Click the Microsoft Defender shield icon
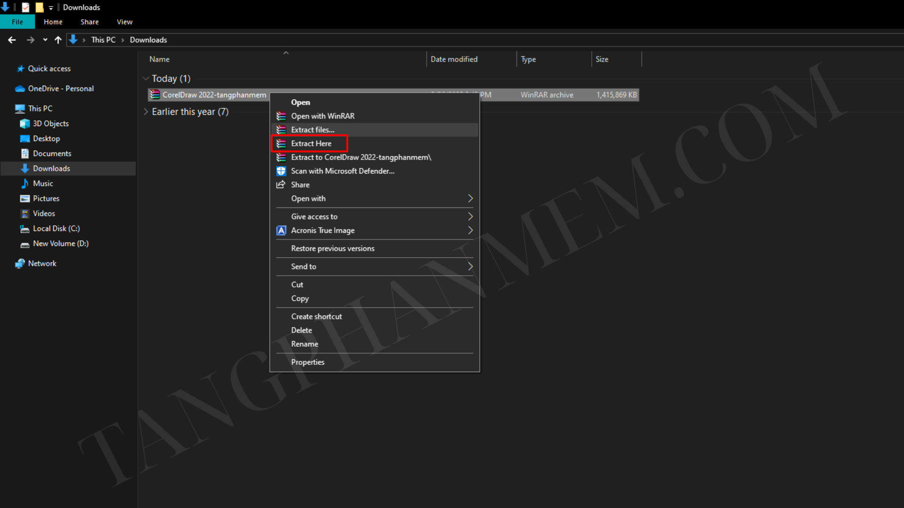 coord(281,171)
